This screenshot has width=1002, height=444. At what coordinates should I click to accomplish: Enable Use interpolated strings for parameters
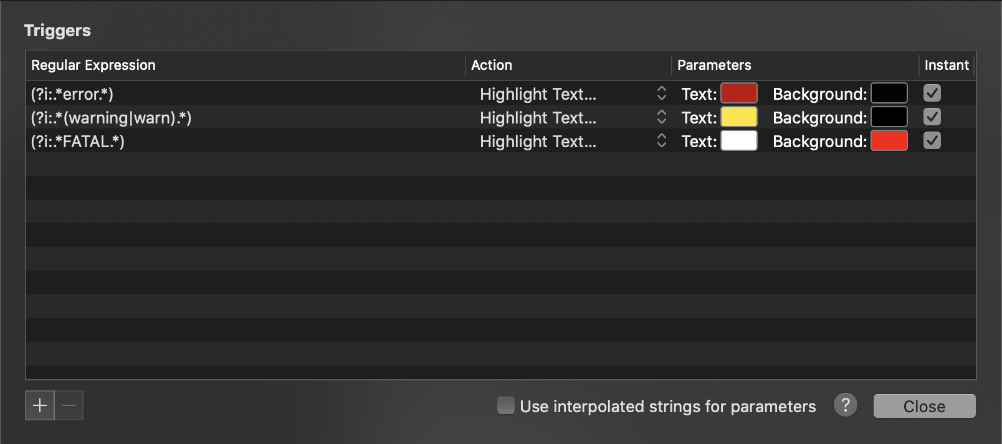pyautogui.click(x=506, y=406)
